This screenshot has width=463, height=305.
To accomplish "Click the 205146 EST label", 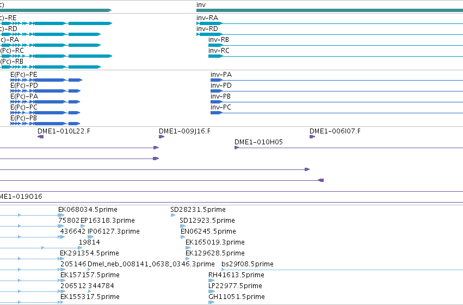I will (x=73, y=264).
